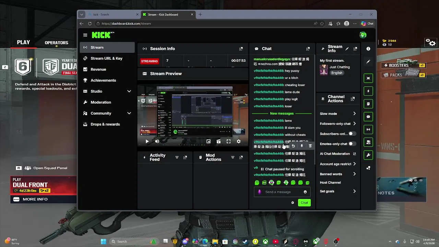
Task: Pop out the Chat panel
Action: click(308, 49)
